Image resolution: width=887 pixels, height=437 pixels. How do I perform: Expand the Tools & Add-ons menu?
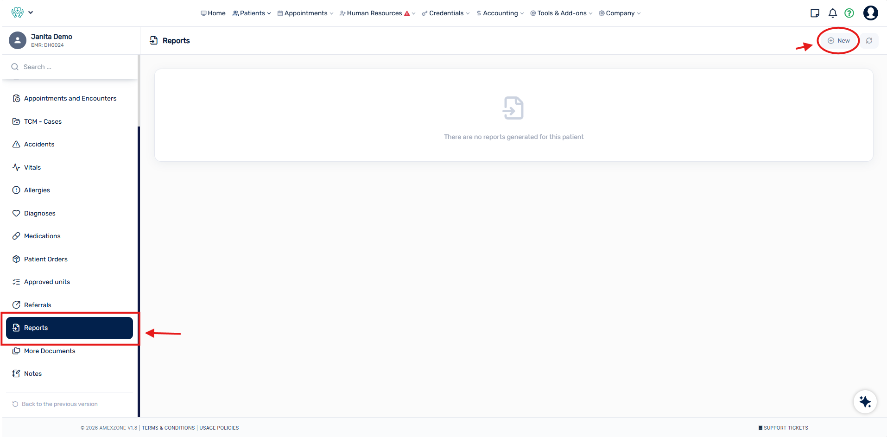pos(561,13)
